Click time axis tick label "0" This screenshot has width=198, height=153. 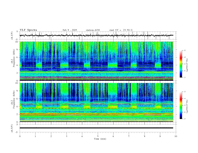20,136
